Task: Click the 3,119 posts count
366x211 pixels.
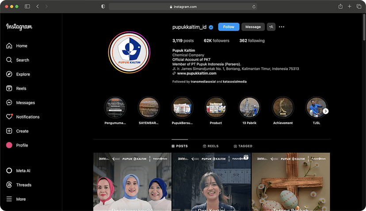Action: pos(183,41)
